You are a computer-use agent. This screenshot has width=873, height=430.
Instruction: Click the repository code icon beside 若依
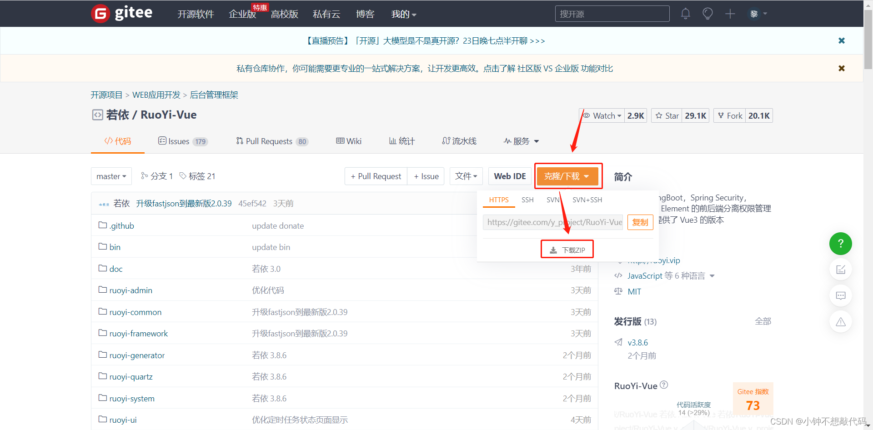tap(97, 115)
